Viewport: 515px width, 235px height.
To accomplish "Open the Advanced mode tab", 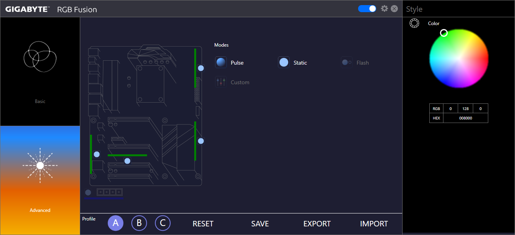I will pyautogui.click(x=40, y=180).
